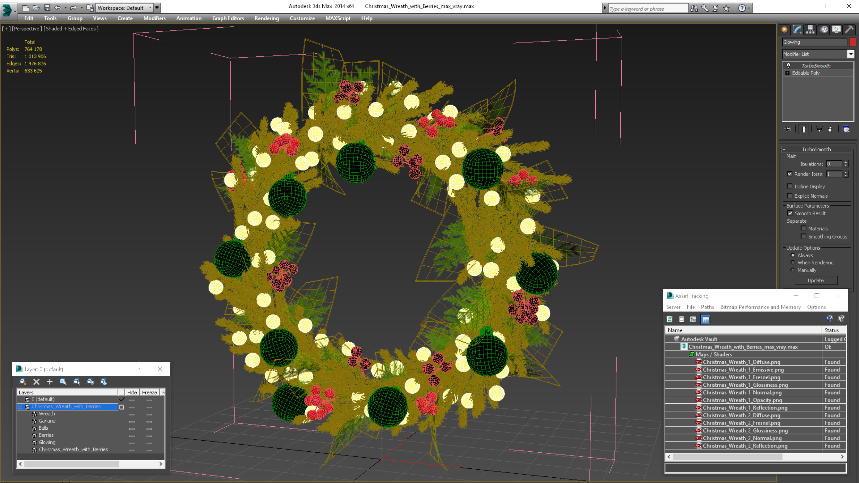Open the Modifiers menu
The height and width of the screenshot is (483, 859).
tap(155, 18)
